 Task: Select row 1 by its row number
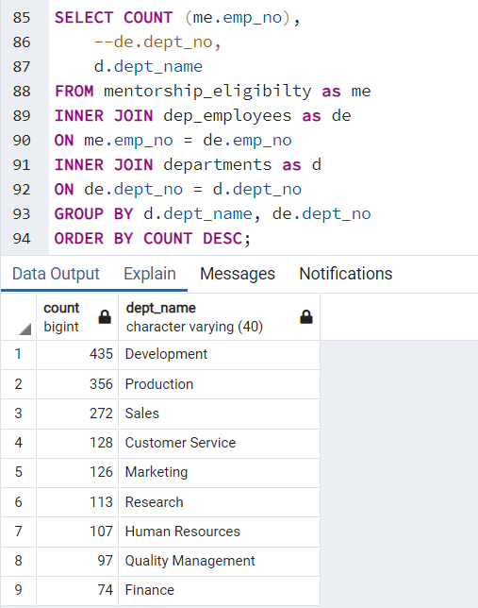click(x=18, y=354)
